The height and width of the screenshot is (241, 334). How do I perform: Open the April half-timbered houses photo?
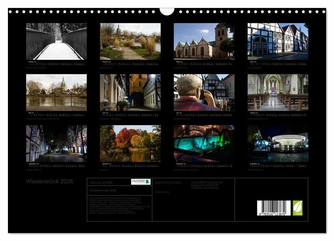[278, 41]
